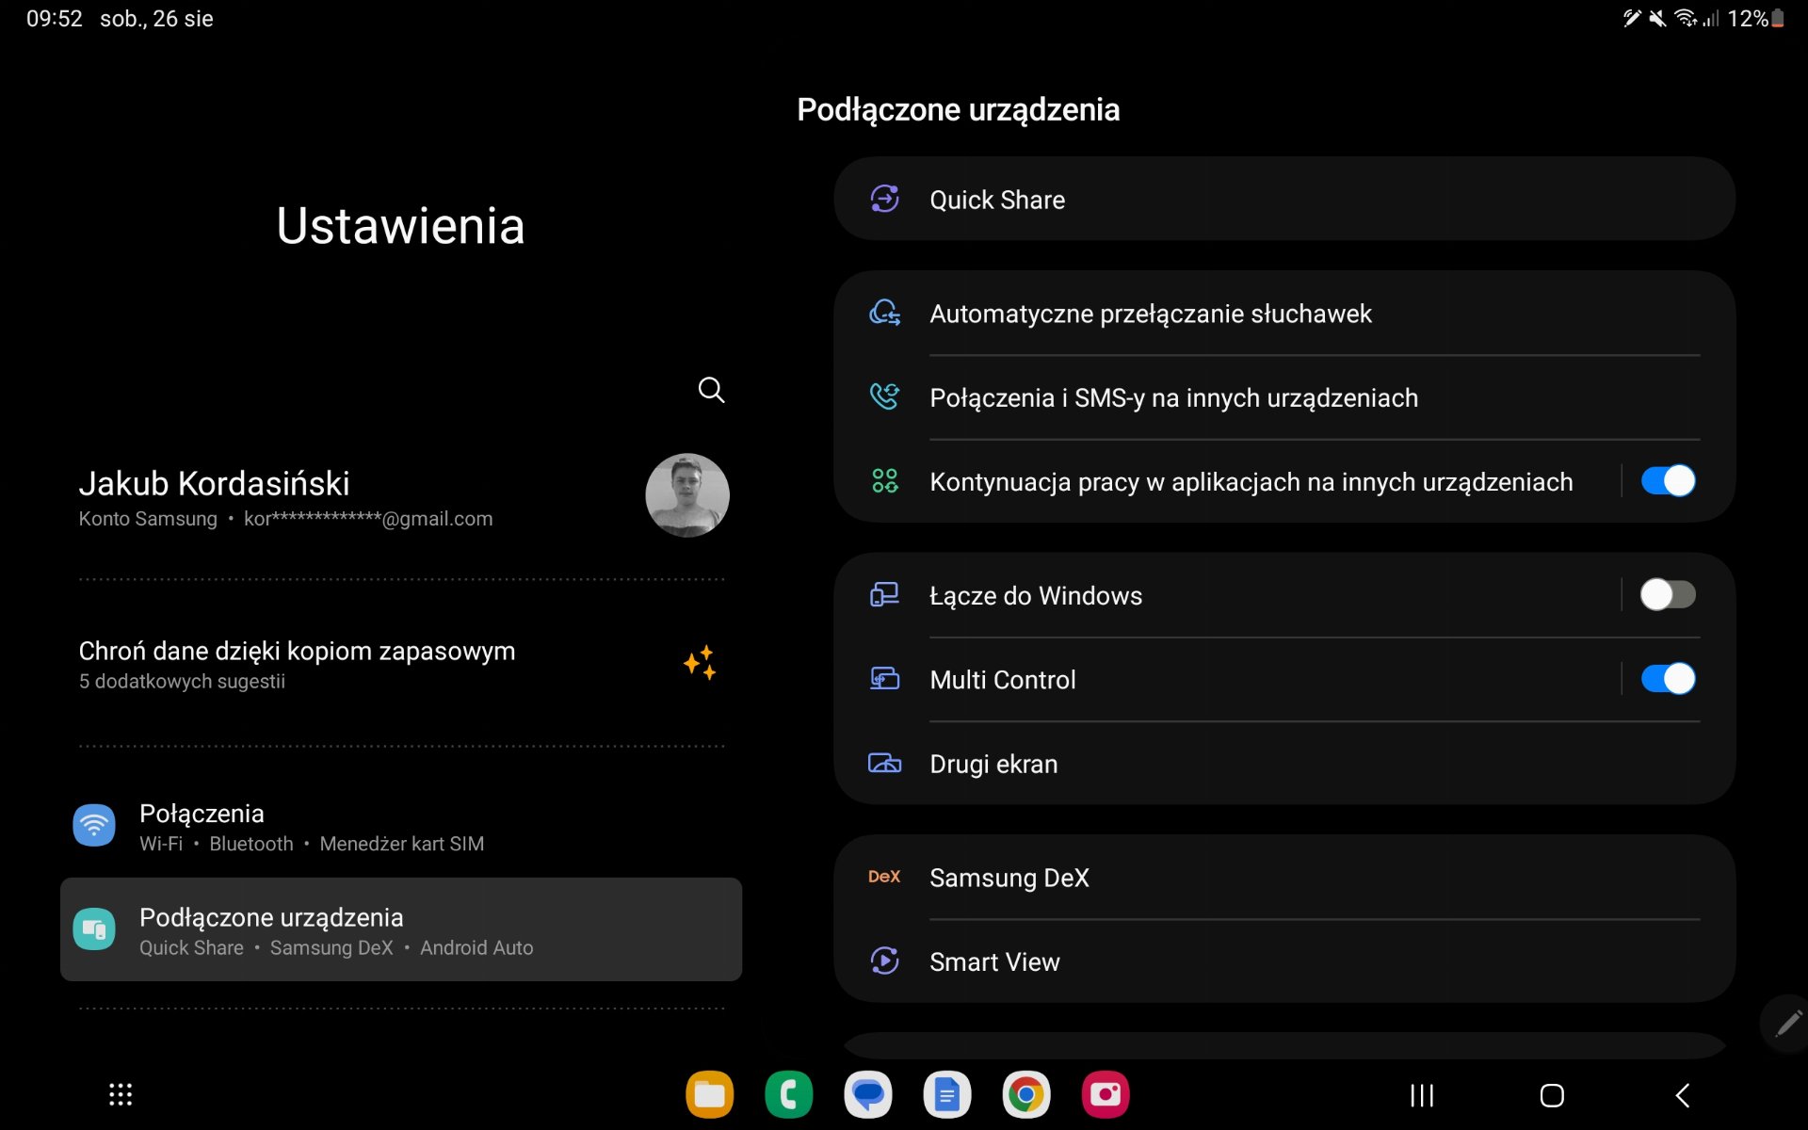Open the red Camera app in taskbar
Screen dimensions: 1808x1130
(x=1105, y=1094)
